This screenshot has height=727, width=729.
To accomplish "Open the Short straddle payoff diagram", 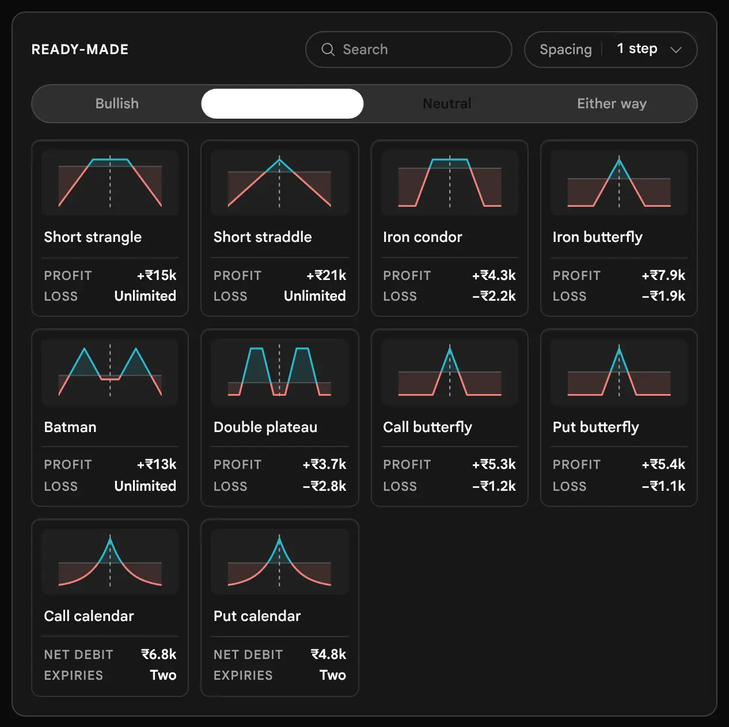I will (x=280, y=183).
